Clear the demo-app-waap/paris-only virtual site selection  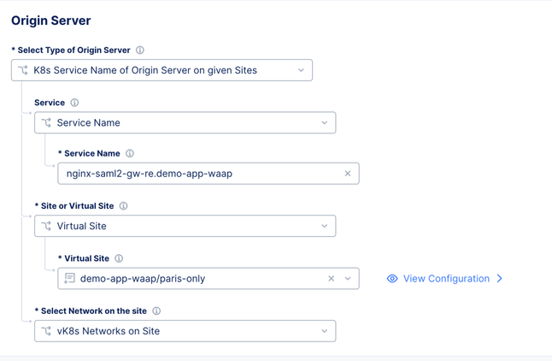point(332,279)
